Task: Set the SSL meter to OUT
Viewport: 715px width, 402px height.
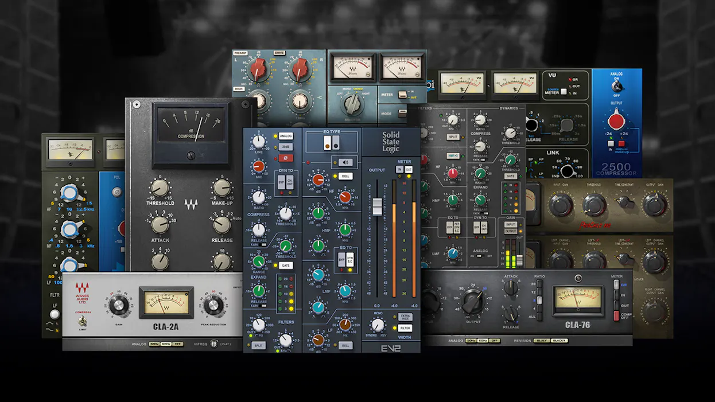Action: click(x=409, y=169)
